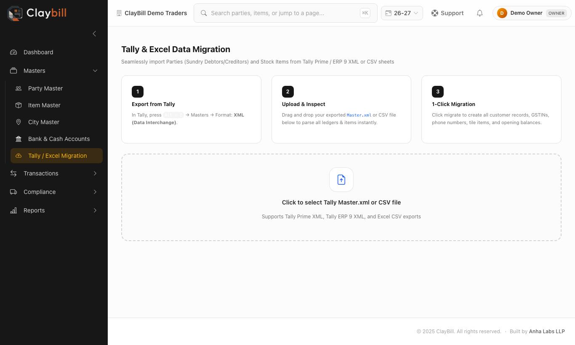575x345 pixels.
Task: Click the "1-Click Migration" step heading
Action: tap(453, 104)
